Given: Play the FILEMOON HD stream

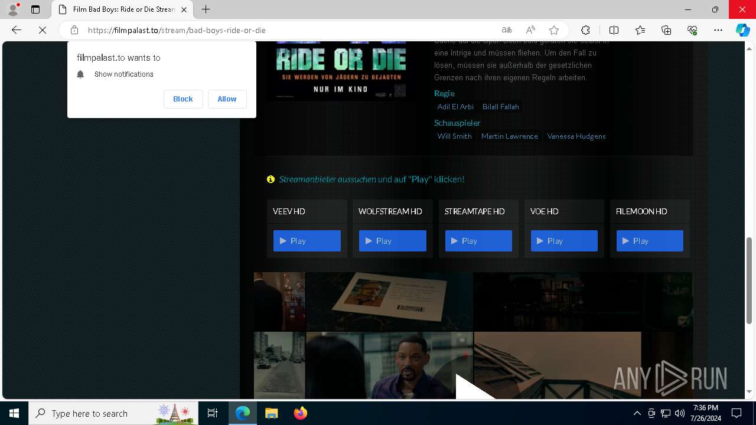Looking at the screenshot, I should pyautogui.click(x=650, y=241).
